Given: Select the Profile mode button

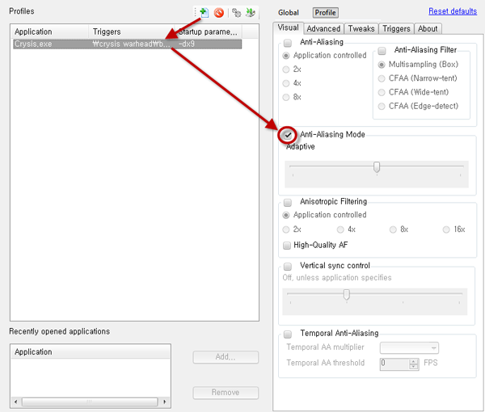Looking at the screenshot, I should click(x=326, y=13).
